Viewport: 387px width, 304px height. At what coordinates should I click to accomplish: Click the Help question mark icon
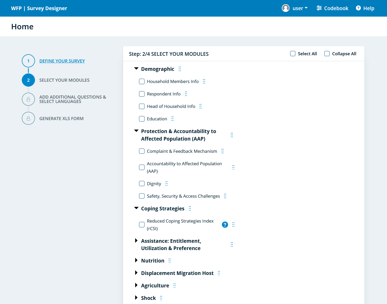358,8
